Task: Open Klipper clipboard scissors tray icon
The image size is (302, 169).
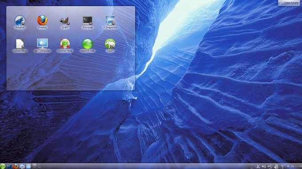Action: pos(258,166)
